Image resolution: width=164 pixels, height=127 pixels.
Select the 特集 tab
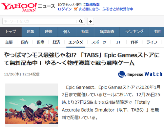click(x=85, y=32)
